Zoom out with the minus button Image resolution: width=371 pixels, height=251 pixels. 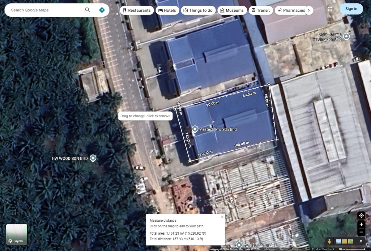(x=361, y=232)
